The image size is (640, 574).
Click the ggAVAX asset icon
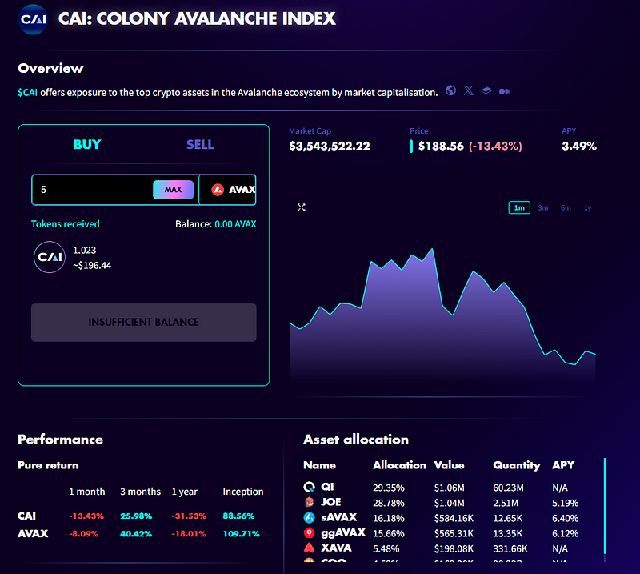(310, 532)
